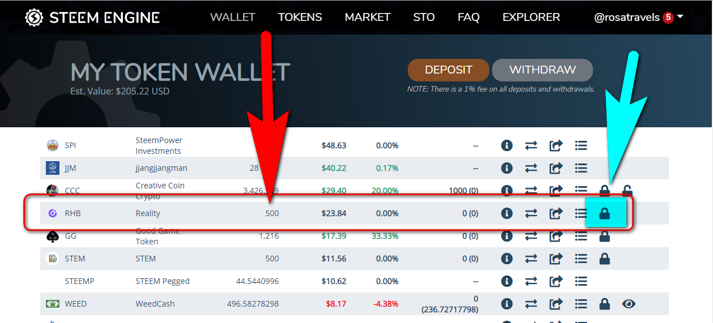This screenshot has width=713, height=323.
Task: Click trade arrows icon in STEEMP row
Action: (x=531, y=281)
